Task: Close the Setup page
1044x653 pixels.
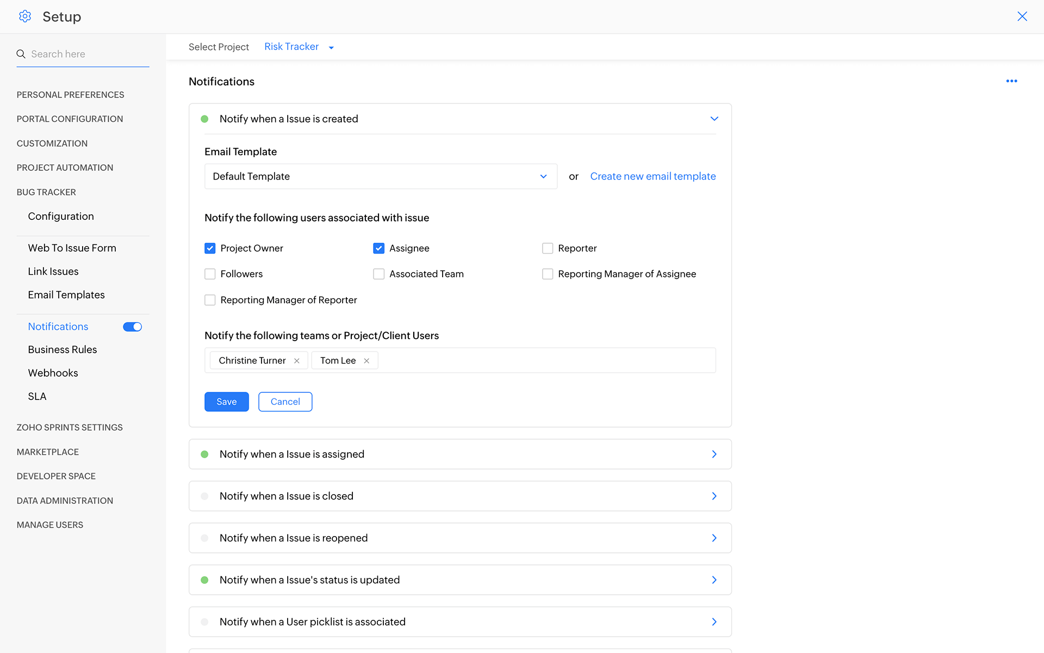Action: (x=1022, y=16)
